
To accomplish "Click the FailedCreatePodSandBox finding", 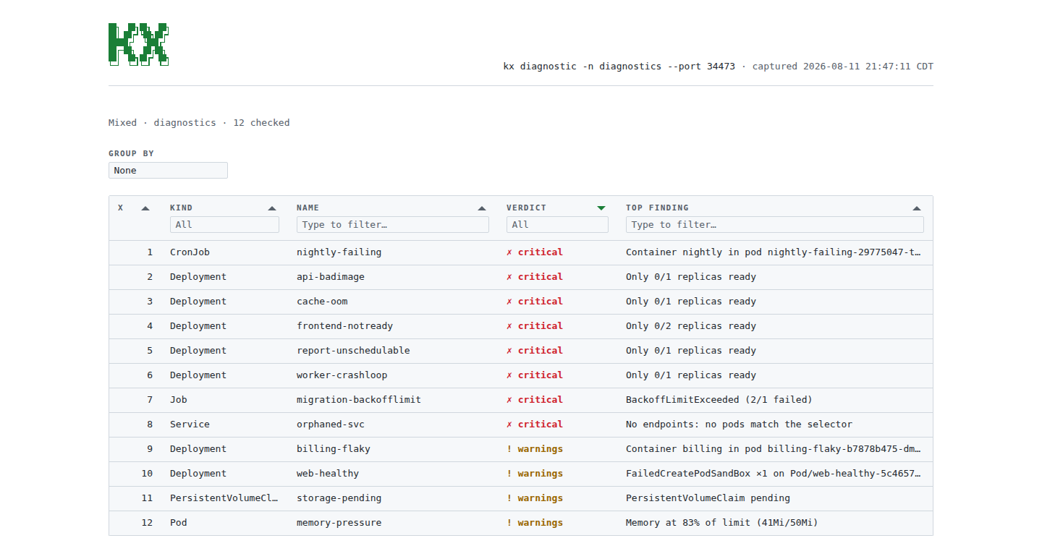I will 774,474.
